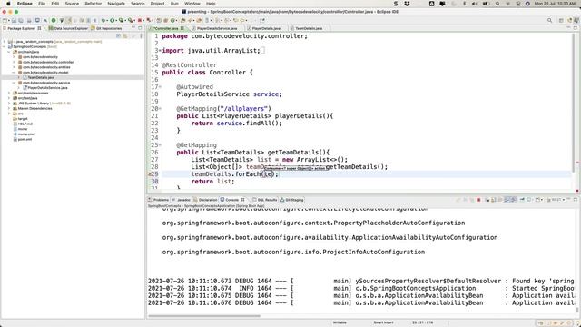Open the Apple menu

tap(8, 4)
